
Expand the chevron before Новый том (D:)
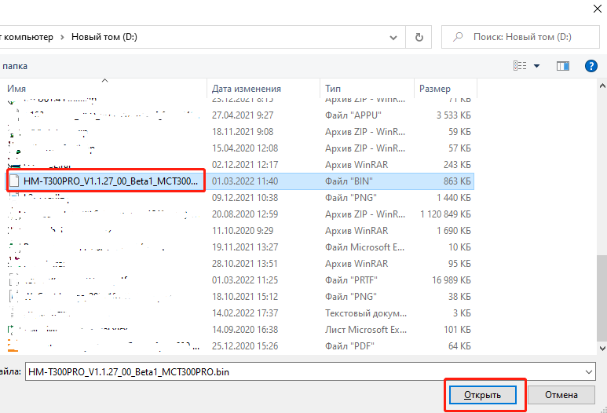[61, 36]
